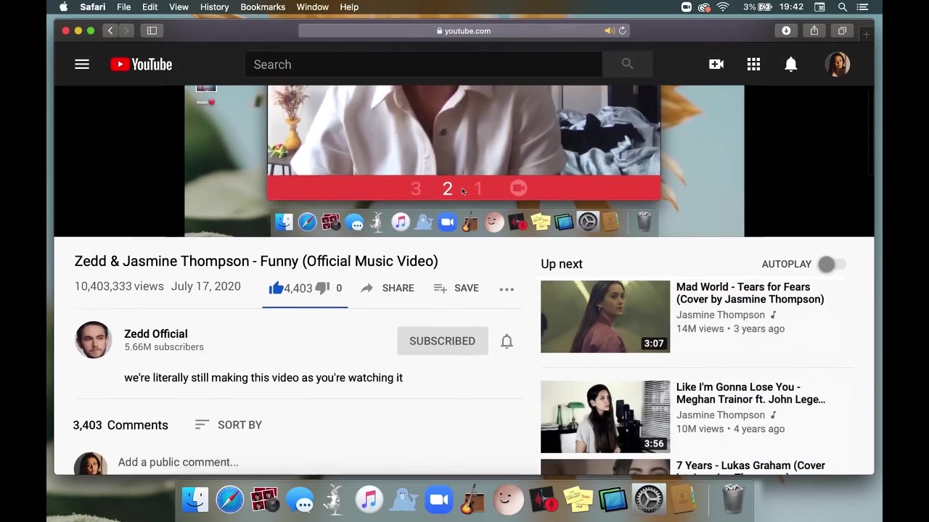Open the create video camera icon
Screen dimensions: 929x522
pos(716,65)
